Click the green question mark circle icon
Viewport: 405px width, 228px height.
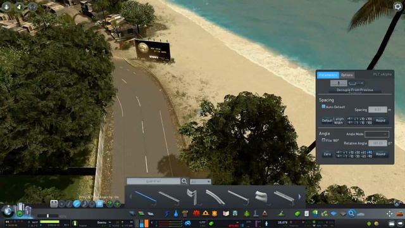tap(109, 204)
